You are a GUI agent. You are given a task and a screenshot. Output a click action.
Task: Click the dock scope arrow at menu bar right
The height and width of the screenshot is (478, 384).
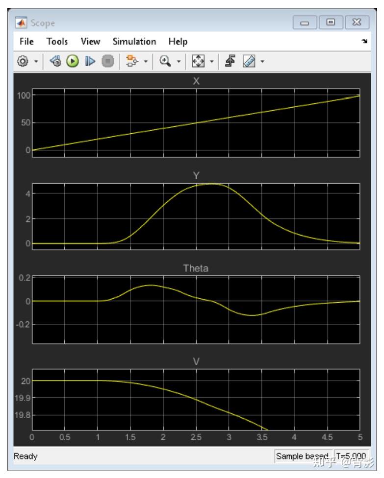pos(364,41)
